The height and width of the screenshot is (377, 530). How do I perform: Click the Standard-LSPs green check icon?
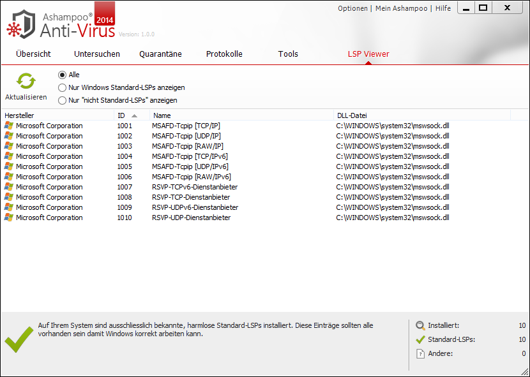[420, 339]
